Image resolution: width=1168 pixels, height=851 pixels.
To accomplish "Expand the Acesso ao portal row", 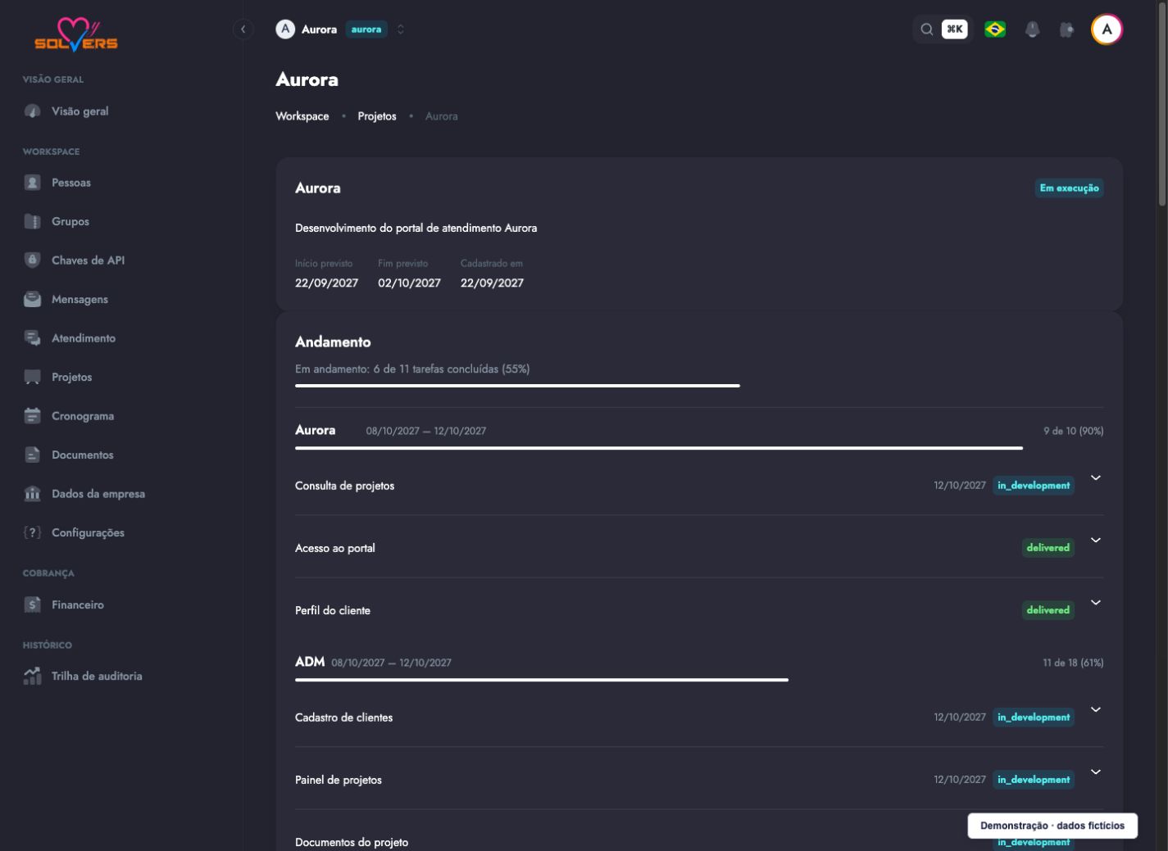I will coord(1095,540).
